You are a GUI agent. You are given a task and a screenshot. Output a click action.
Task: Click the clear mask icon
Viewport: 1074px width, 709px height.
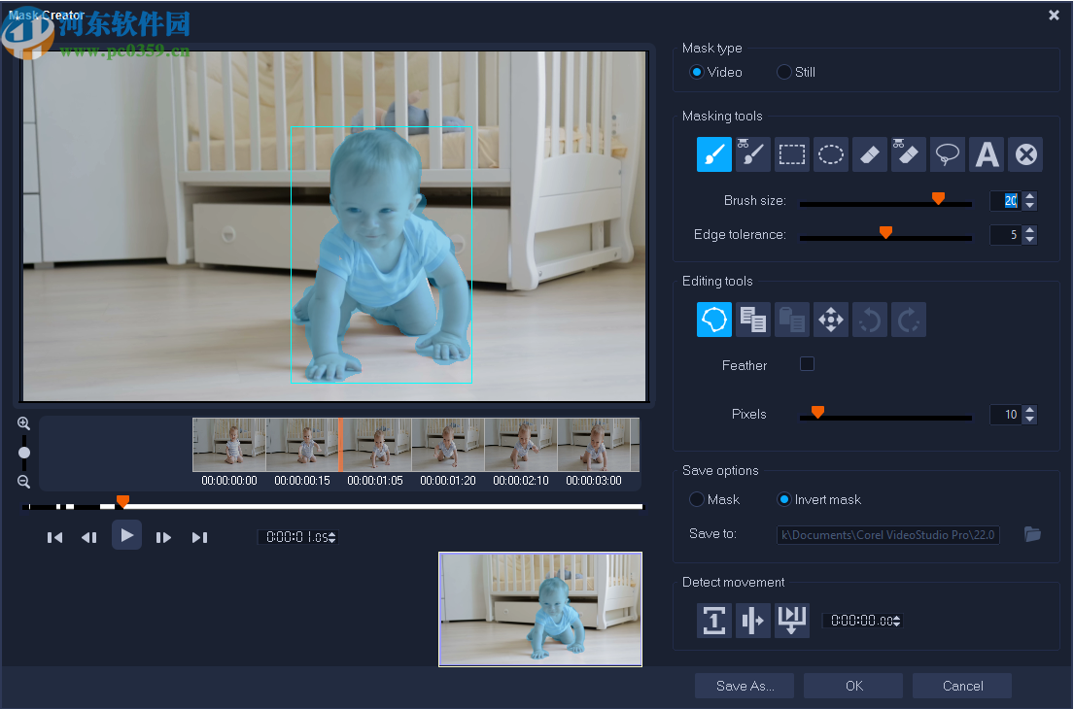point(1025,154)
